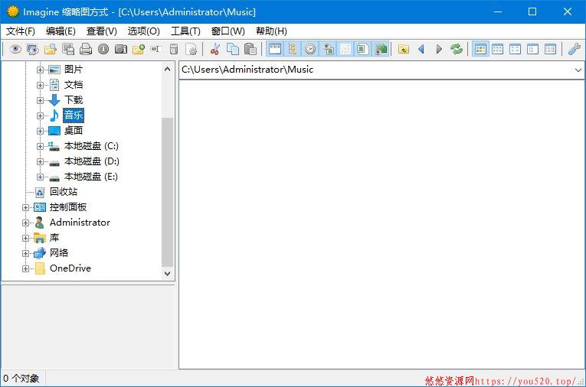Screen dimensions: 586x387
Task: Open the path address dropdown arrow
Action: [x=578, y=70]
